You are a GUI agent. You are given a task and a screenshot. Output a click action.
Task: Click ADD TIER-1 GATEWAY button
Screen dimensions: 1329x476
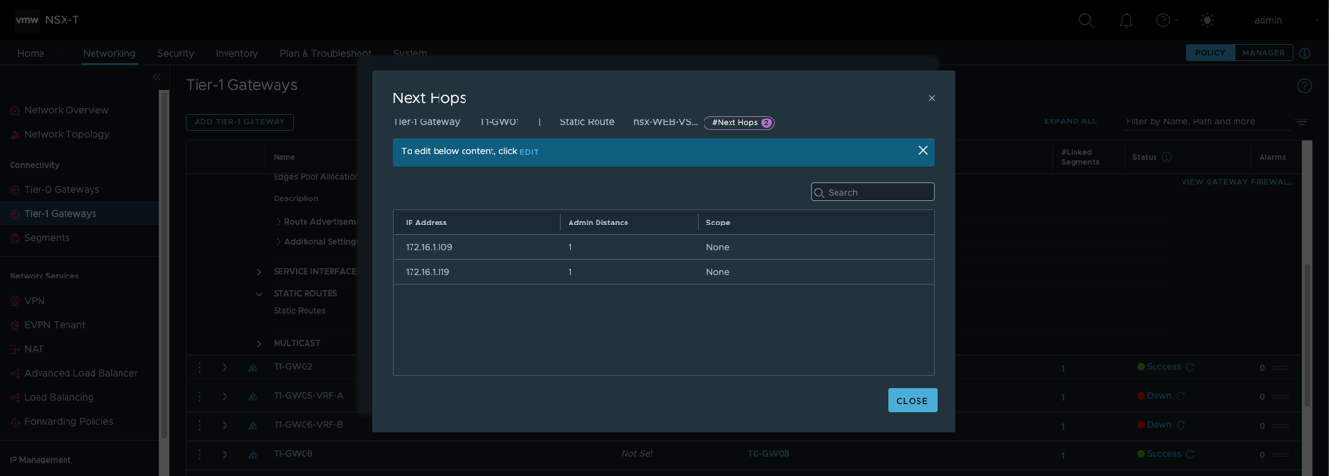tap(240, 122)
